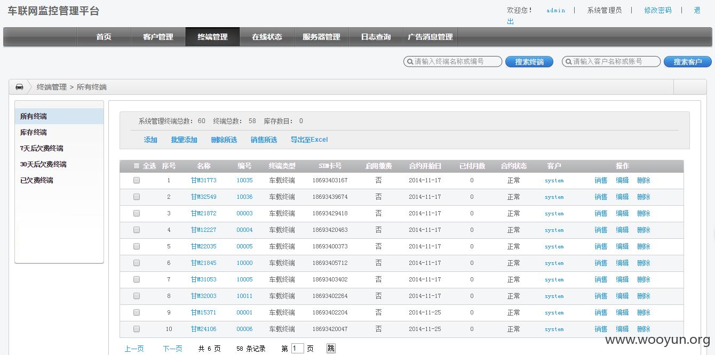Click the admin username link

556,10
